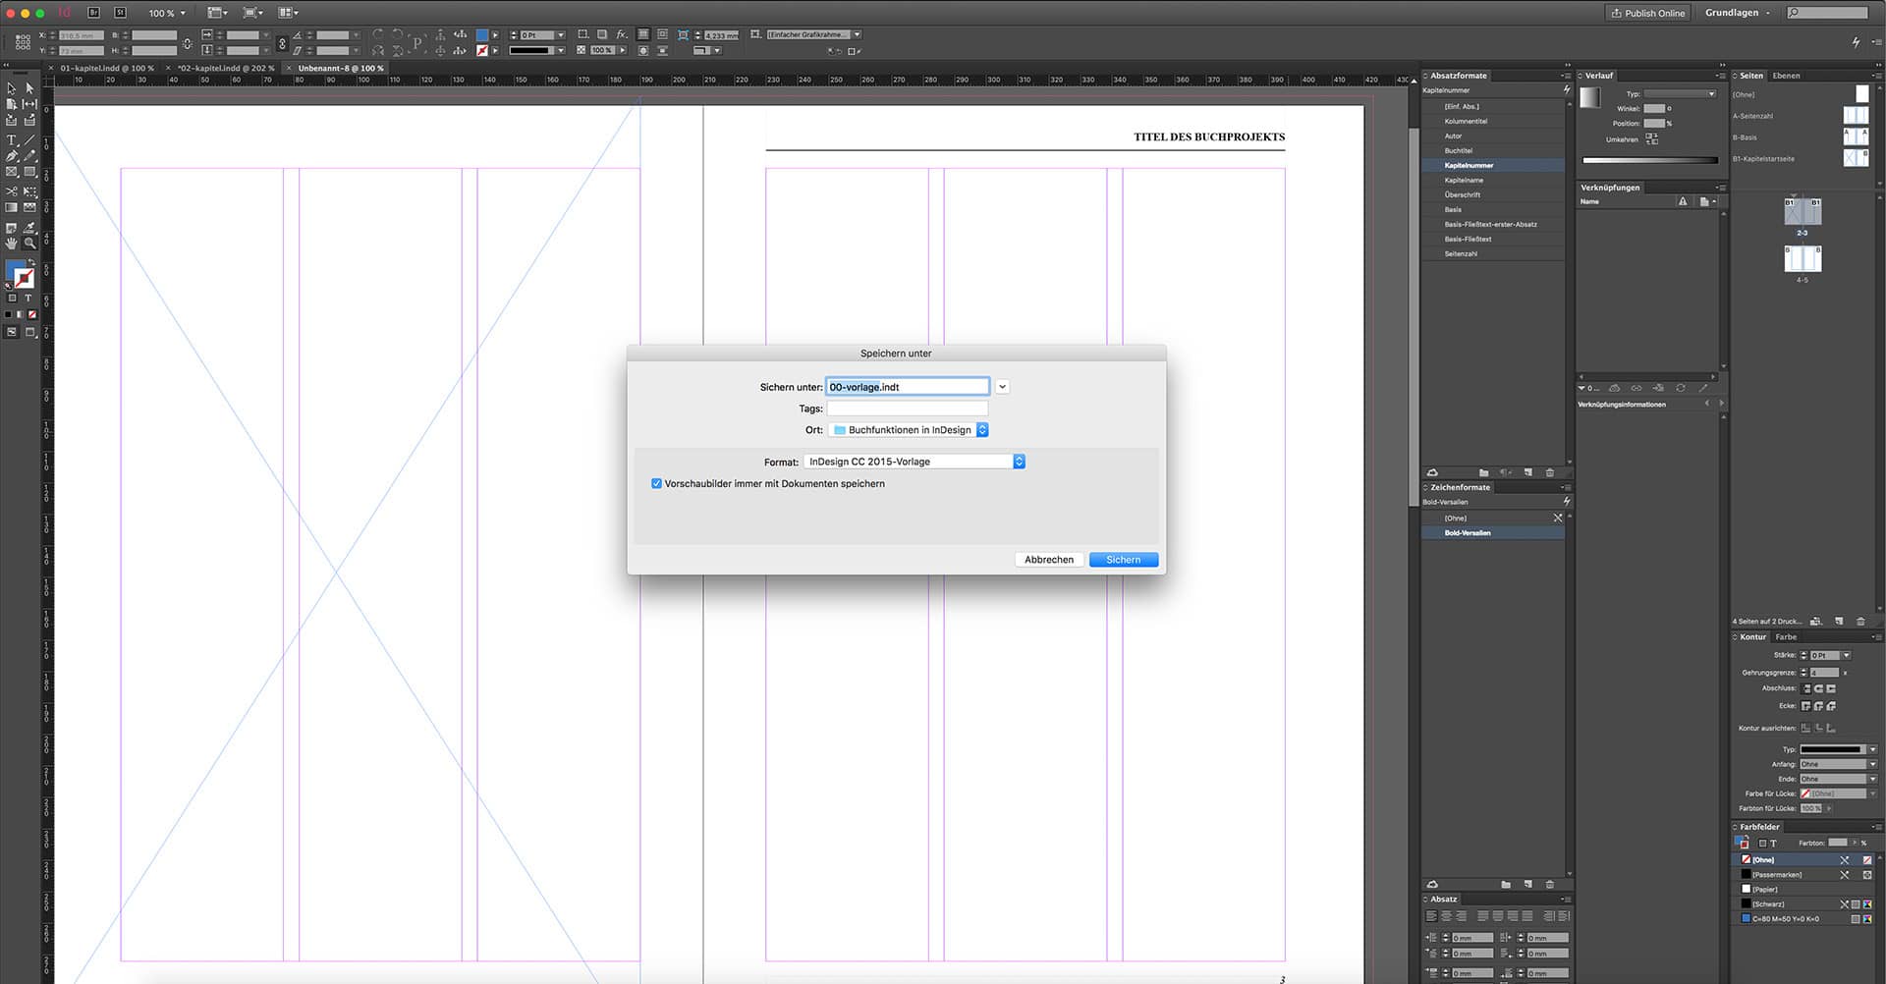Click the Abbrechen button
Image resolution: width=1886 pixels, height=984 pixels.
pos(1048,559)
